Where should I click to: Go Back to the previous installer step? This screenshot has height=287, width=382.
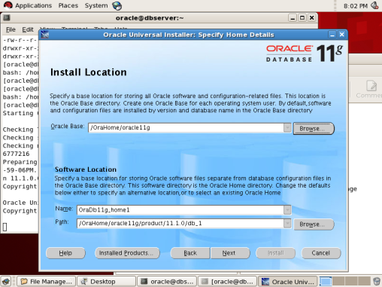point(190,253)
